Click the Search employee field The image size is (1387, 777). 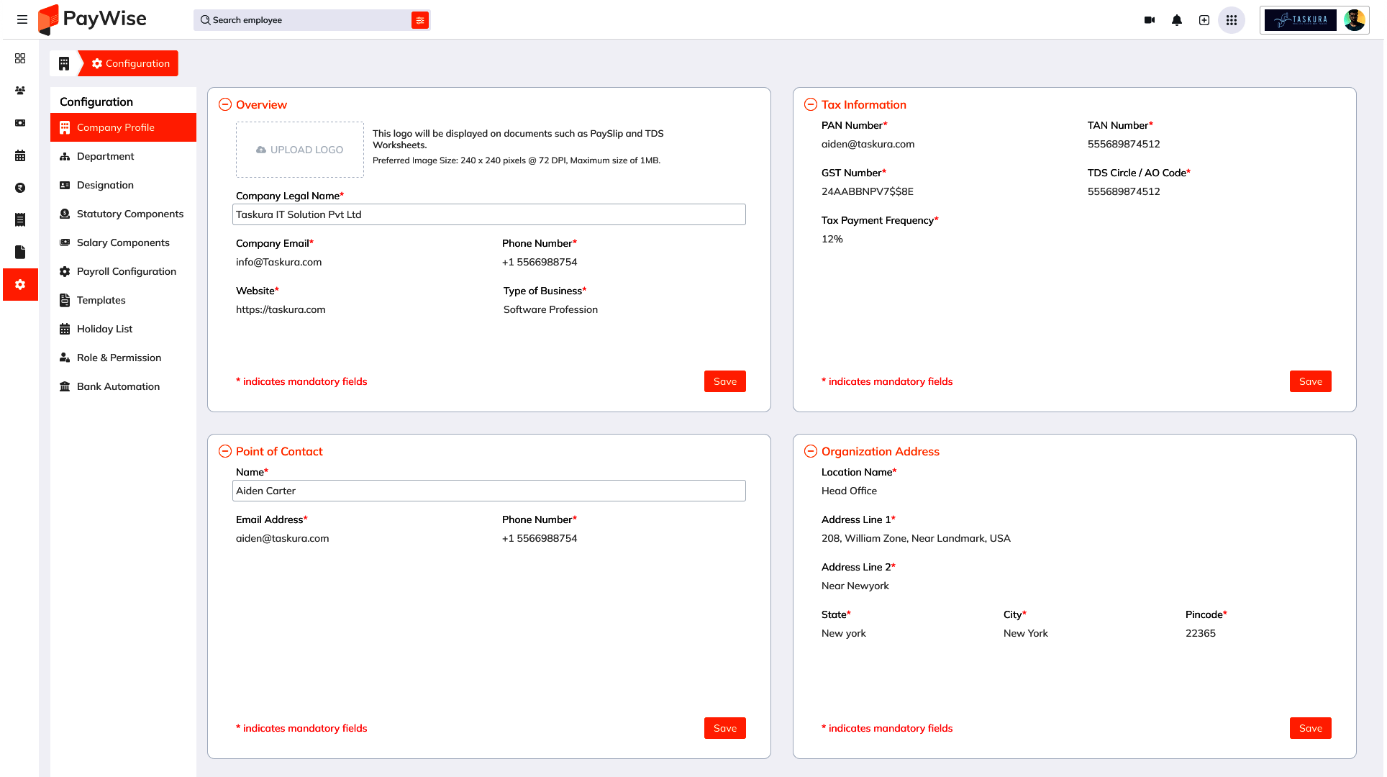tap(306, 20)
